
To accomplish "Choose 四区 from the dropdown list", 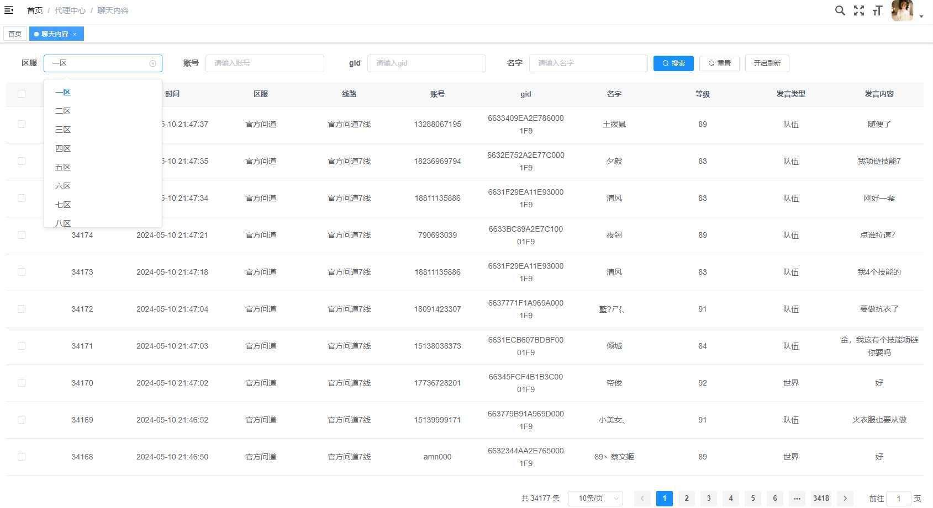I will coord(103,148).
